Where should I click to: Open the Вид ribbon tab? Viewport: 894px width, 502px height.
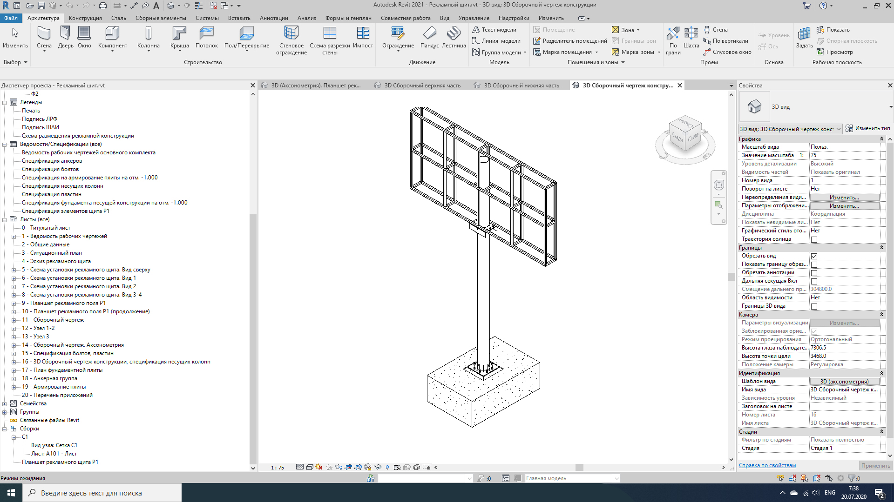(x=445, y=18)
